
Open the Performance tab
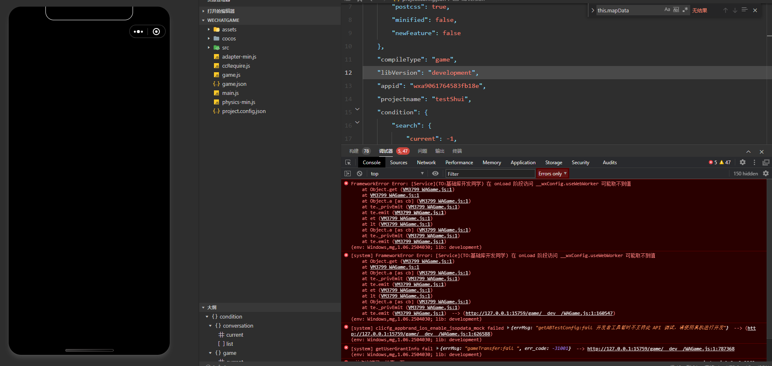click(x=459, y=163)
